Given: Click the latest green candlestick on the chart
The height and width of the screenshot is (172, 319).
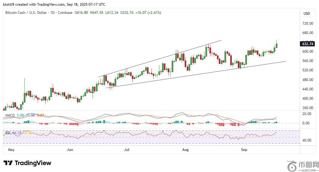Looking at the screenshot, I should (277, 45).
